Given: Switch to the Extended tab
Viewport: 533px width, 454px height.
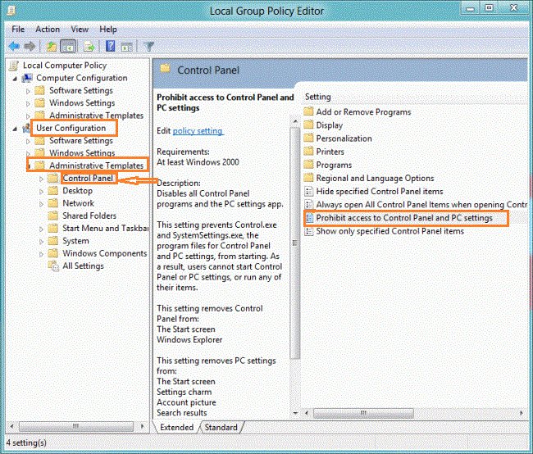Looking at the screenshot, I should [177, 427].
